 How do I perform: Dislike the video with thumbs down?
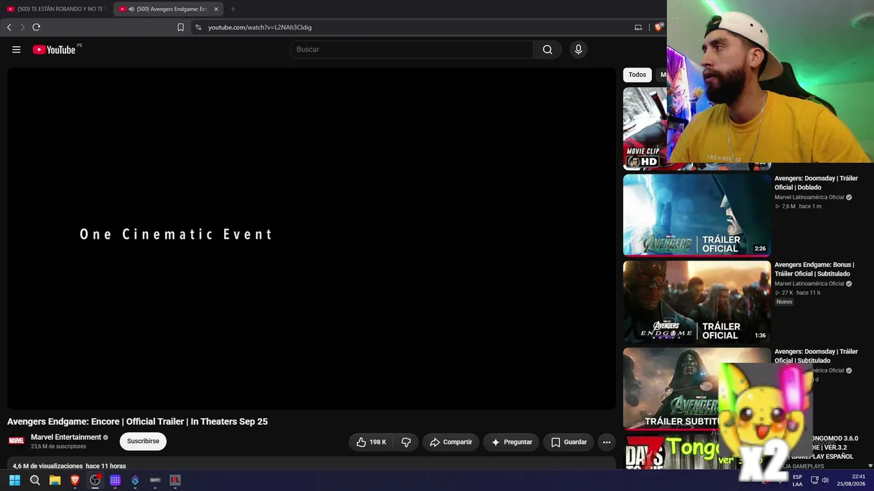point(406,442)
